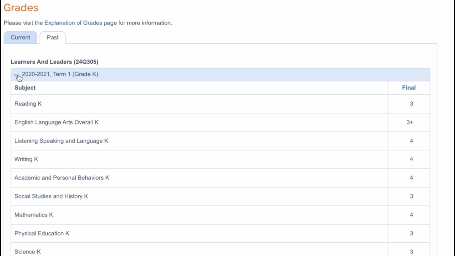Switch to the Current grades tab
Viewport: 455px width, 256px height.
pos(20,37)
